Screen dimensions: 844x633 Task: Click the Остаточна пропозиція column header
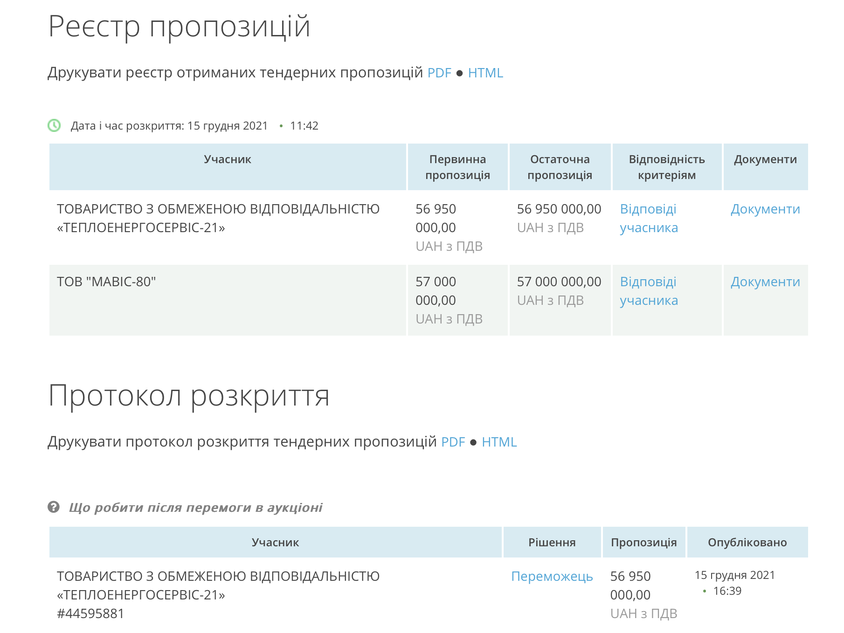coord(560,167)
